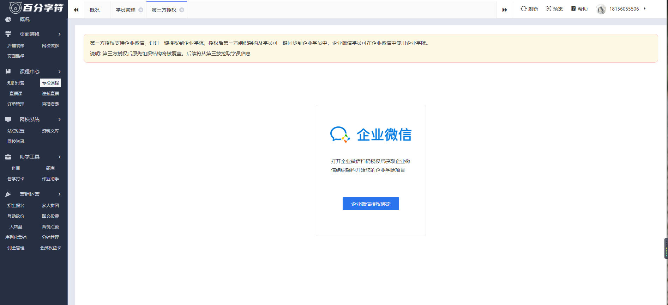Switch to the 学员管理 tab

(126, 10)
